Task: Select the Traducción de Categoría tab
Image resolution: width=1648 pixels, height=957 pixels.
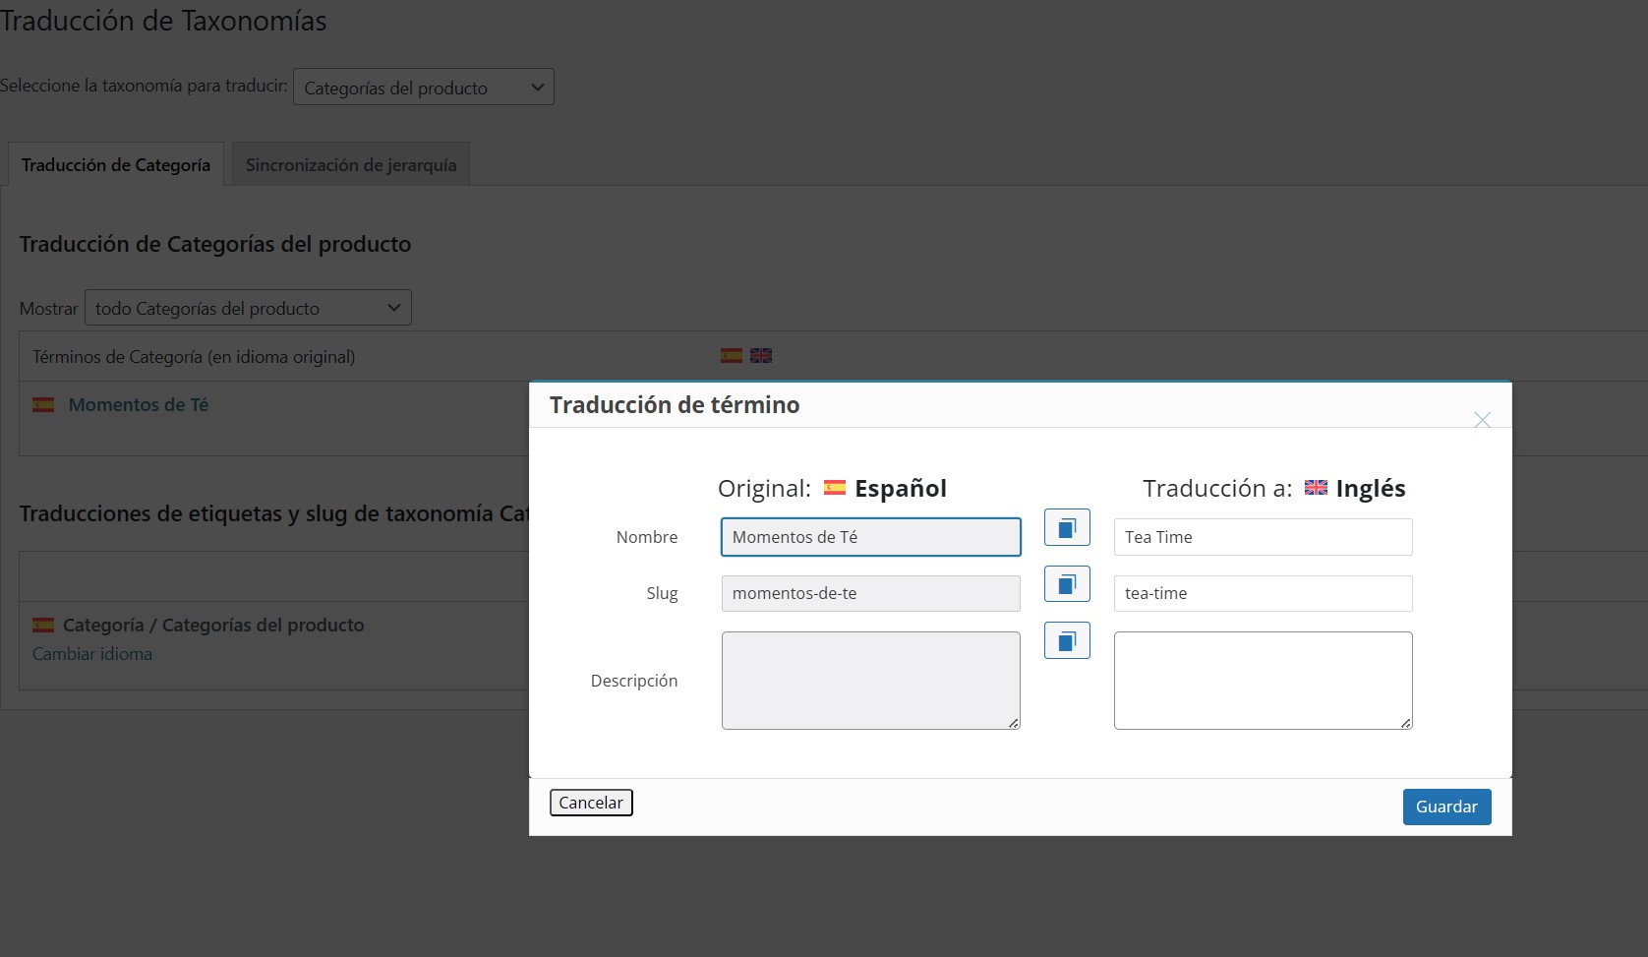Action: tap(116, 165)
